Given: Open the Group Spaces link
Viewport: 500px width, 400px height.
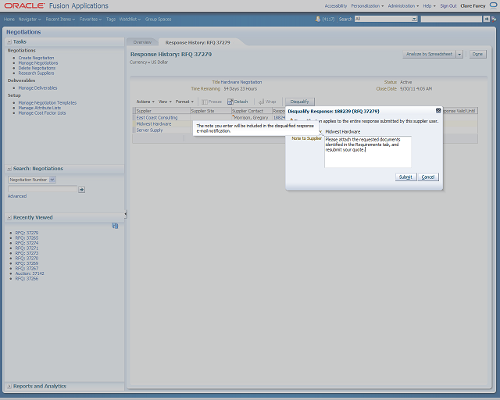Looking at the screenshot, I should coord(158,19).
